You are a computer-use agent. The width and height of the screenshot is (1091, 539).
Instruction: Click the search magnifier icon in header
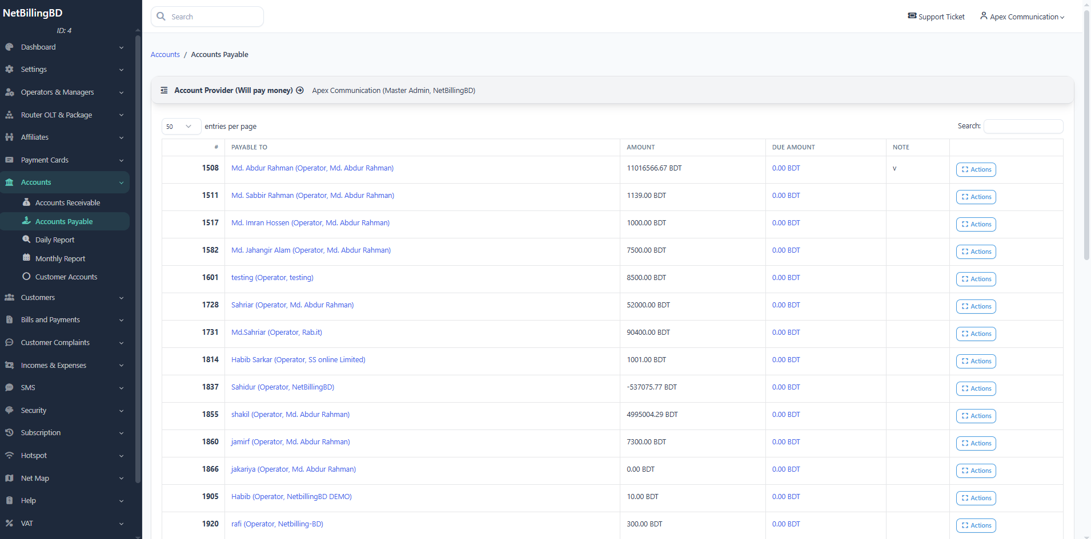(161, 17)
